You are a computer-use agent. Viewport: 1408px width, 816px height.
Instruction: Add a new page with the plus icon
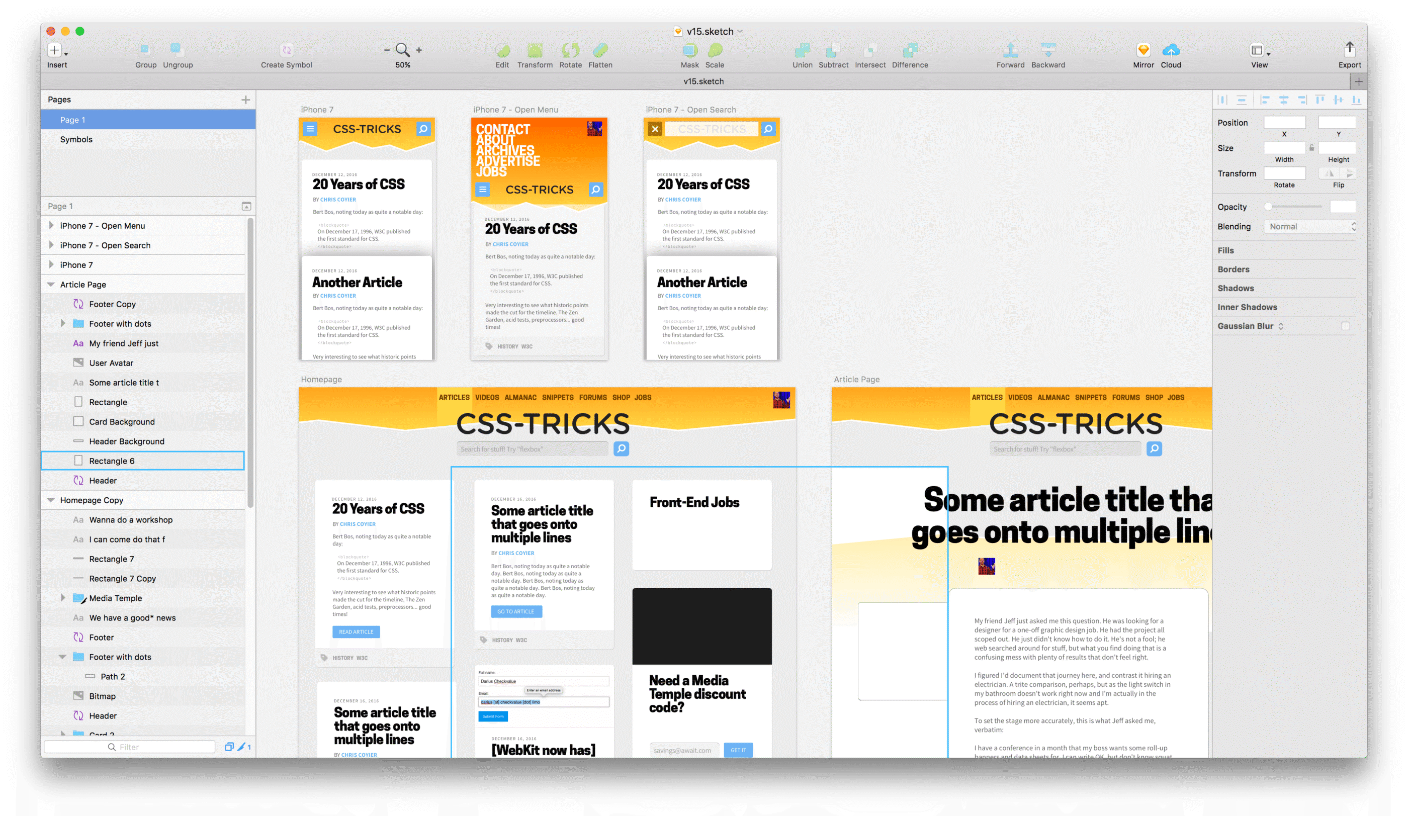coord(245,100)
